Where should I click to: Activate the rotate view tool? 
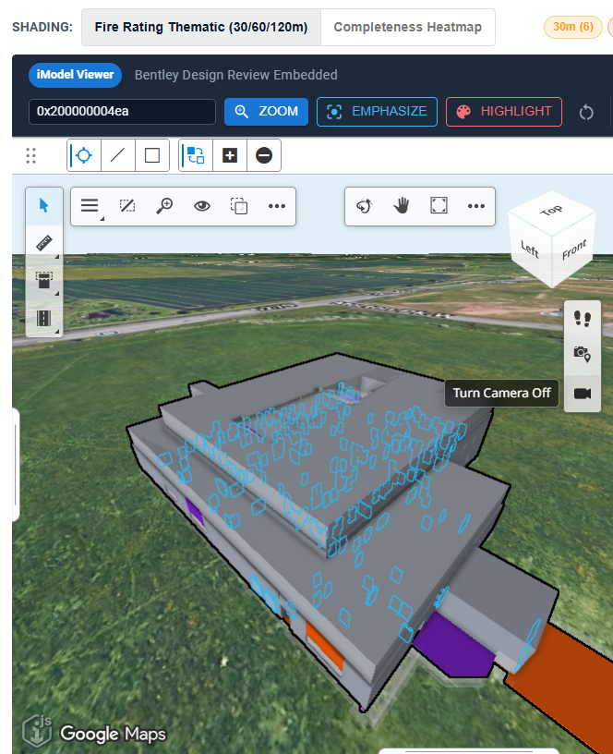click(x=364, y=206)
